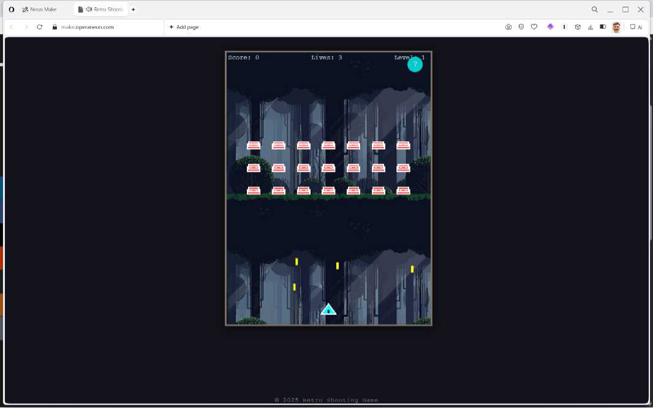Open the AI chat button
Screen dimensions: 653x408
[636, 27]
